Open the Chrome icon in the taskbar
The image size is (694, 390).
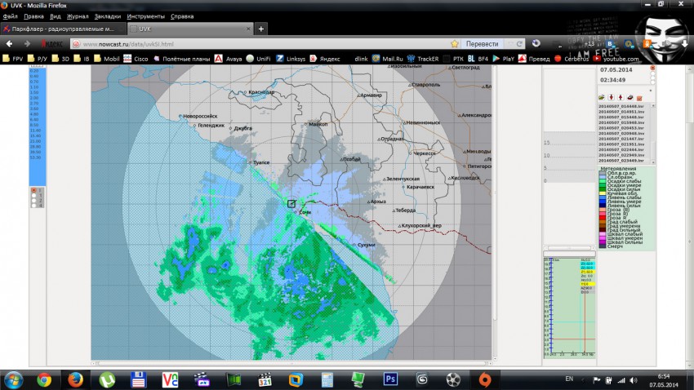44,379
